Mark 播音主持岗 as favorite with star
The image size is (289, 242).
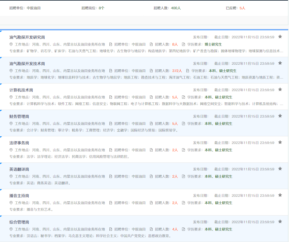tap(280, 195)
